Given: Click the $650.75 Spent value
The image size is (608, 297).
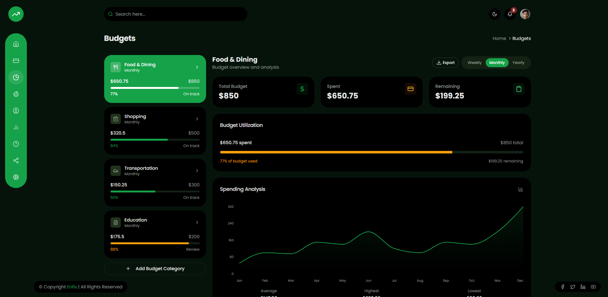Looking at the screenshot, I should coord(342,96).
